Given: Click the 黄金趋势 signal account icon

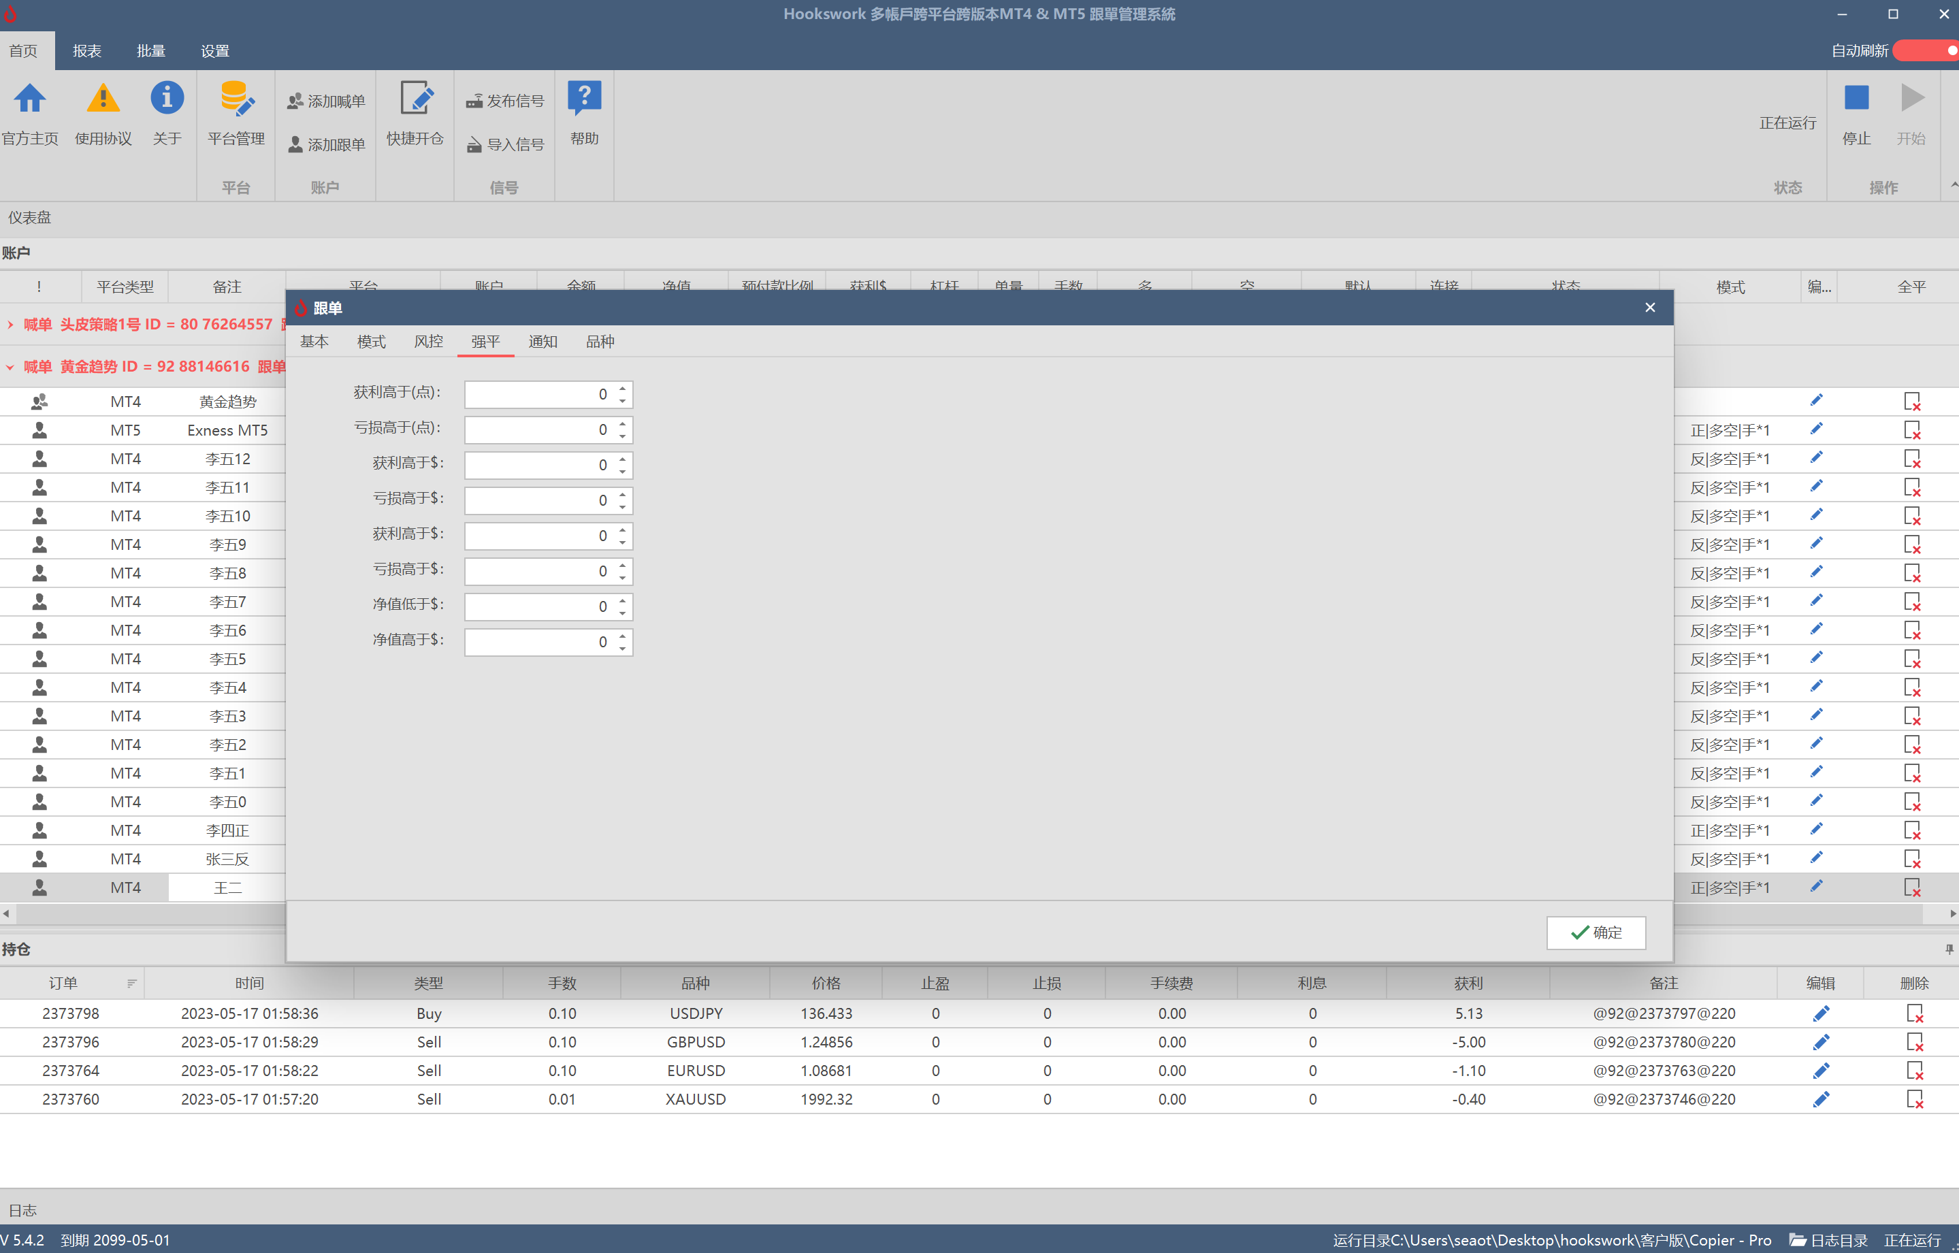Looking at the screenshot, I should pos(39,401).
